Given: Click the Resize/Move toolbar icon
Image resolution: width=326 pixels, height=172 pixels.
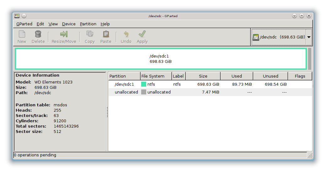Looking at the screenshot, I should click(64, 34).
